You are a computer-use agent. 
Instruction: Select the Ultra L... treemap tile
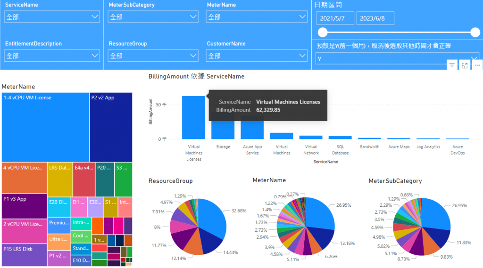[59, 242]
